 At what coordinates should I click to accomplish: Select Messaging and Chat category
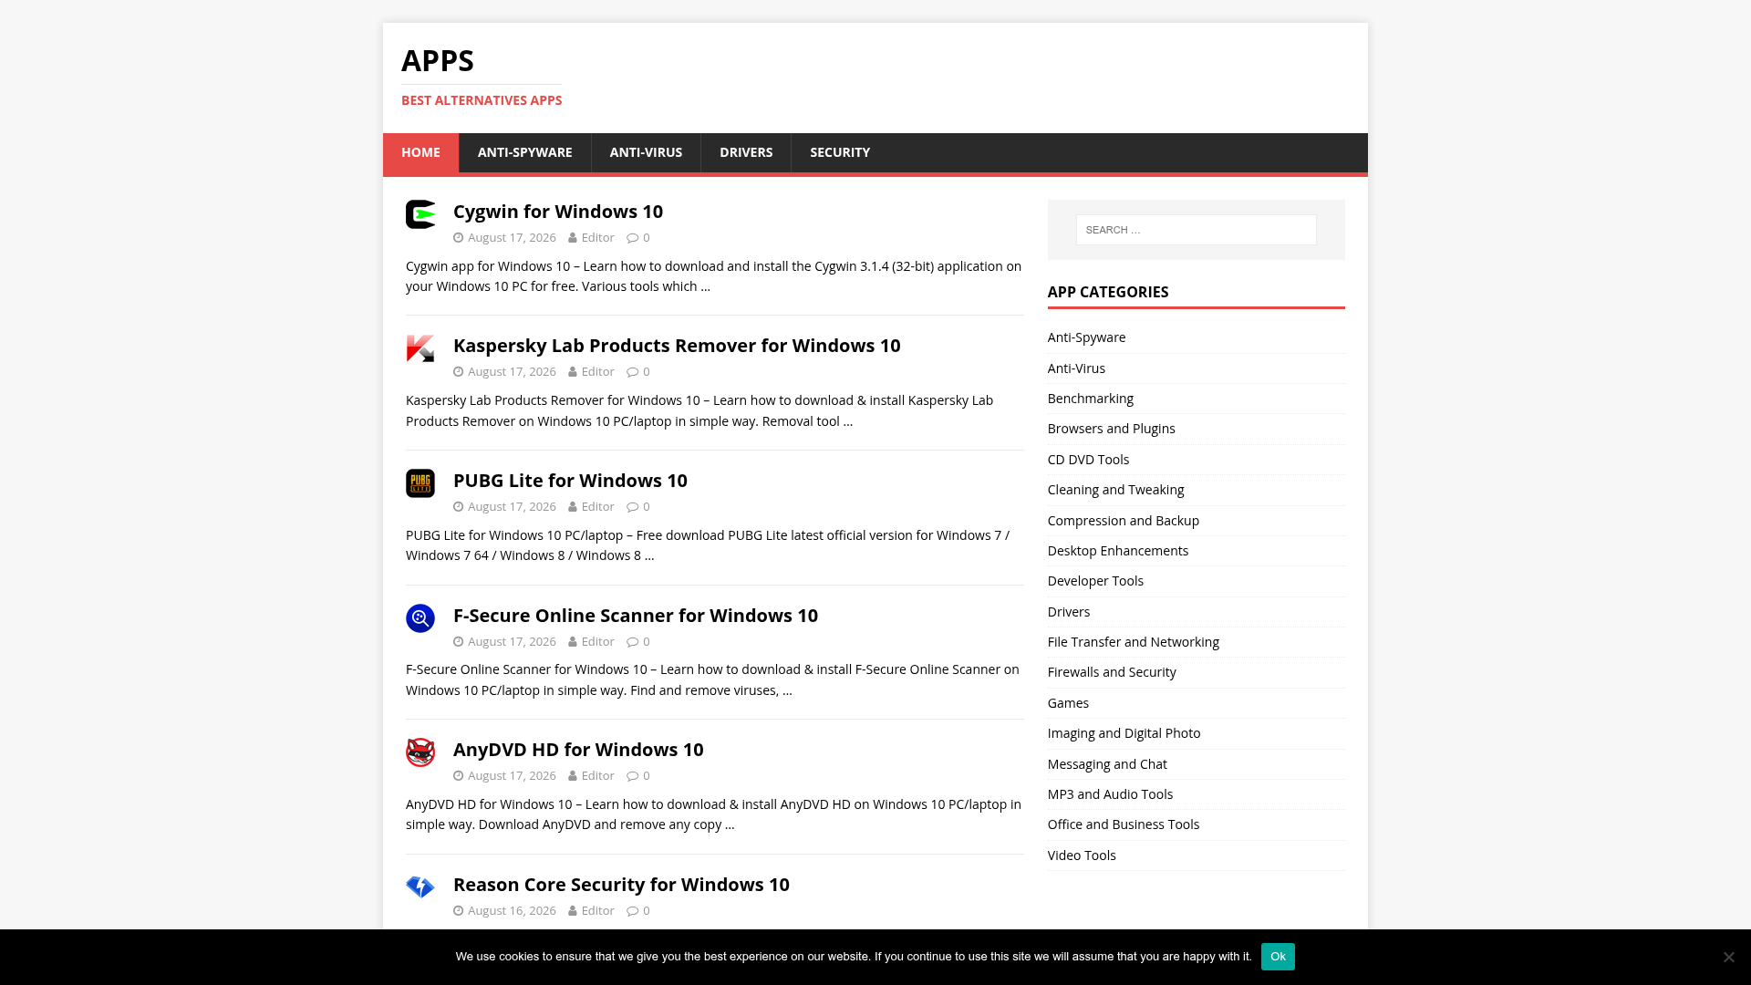tap(1107, 764)
